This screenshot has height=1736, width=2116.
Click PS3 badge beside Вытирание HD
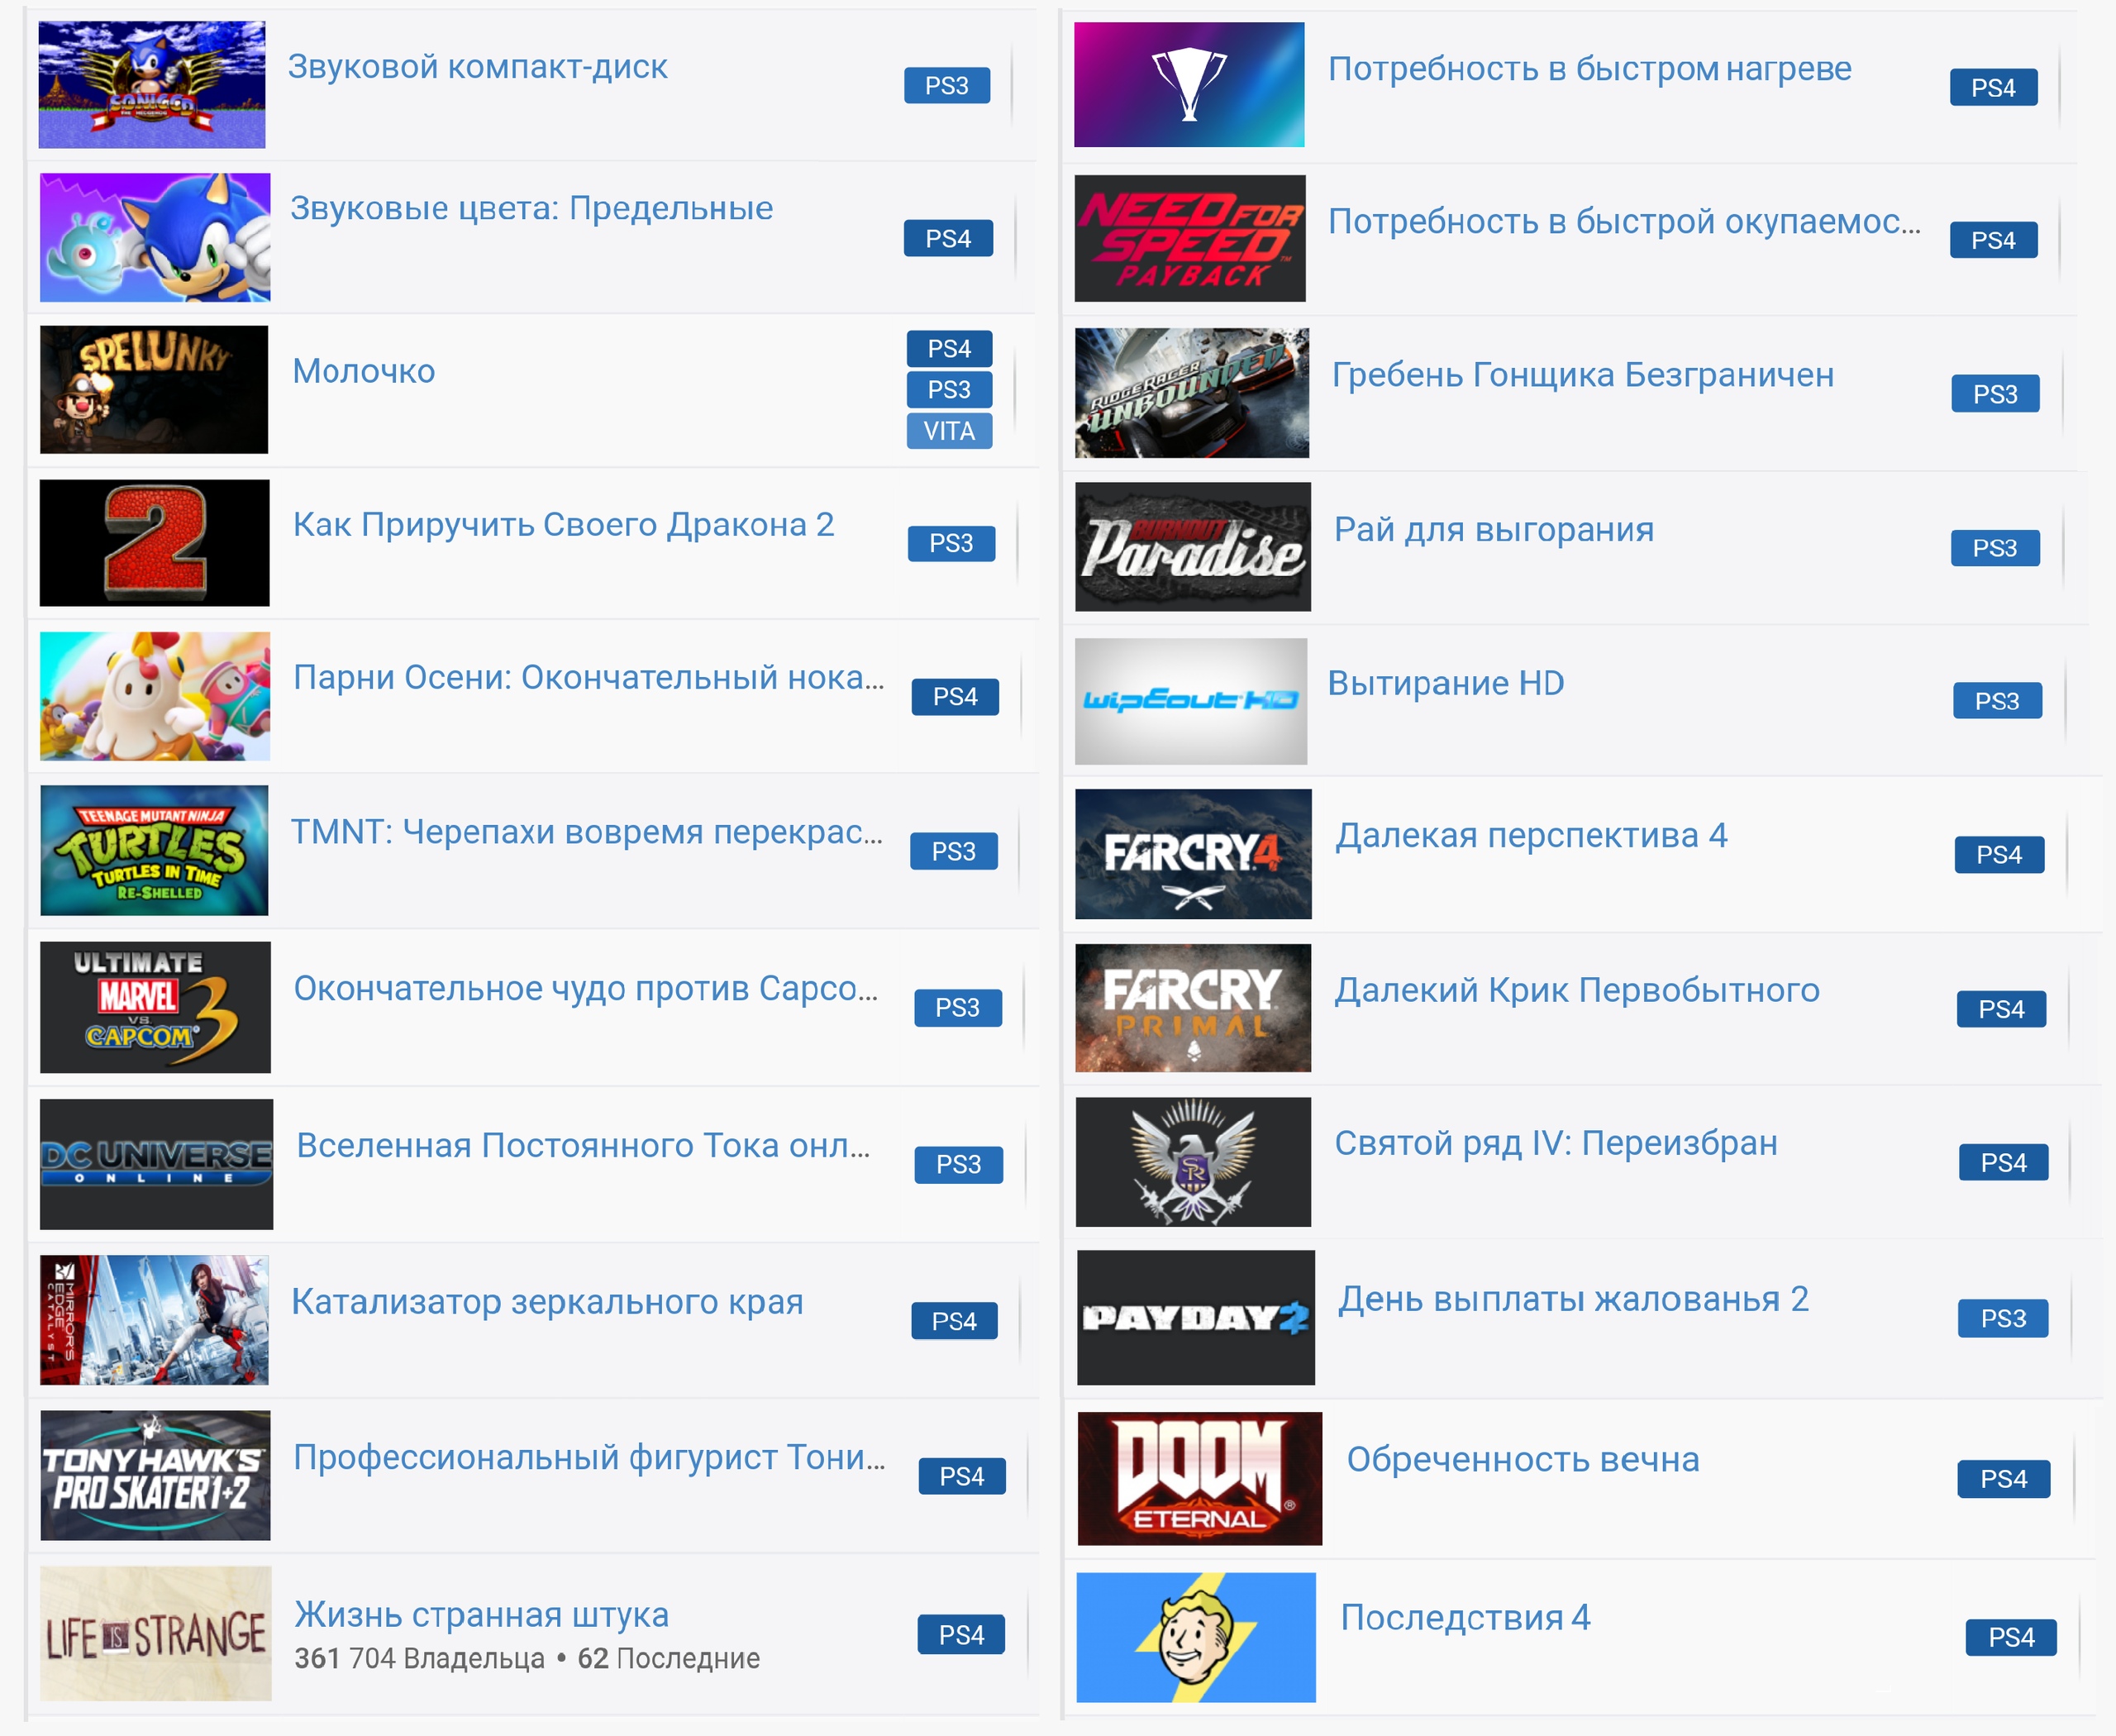click(x=1996, y=701)
